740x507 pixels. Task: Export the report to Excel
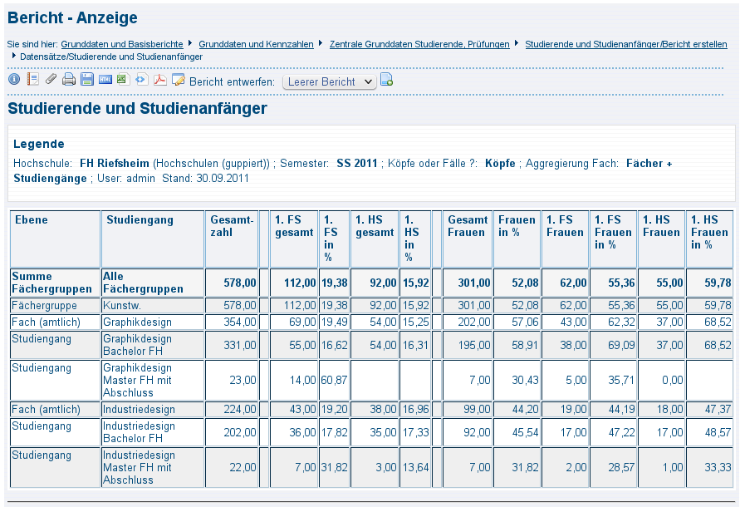pyautogui.click(x=123, y=79)
